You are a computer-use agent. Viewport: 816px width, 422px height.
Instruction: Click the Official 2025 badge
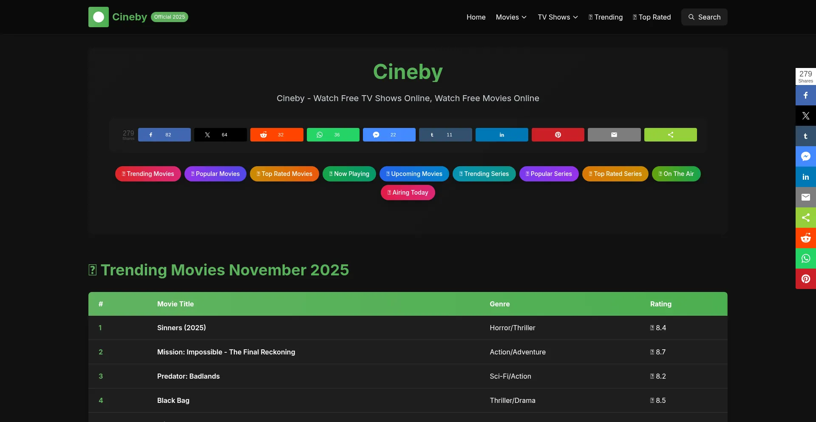click(170, 17)
